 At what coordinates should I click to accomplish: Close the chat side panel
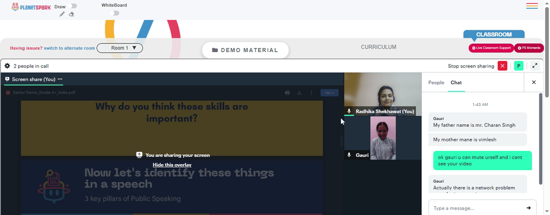coord(534,82)
